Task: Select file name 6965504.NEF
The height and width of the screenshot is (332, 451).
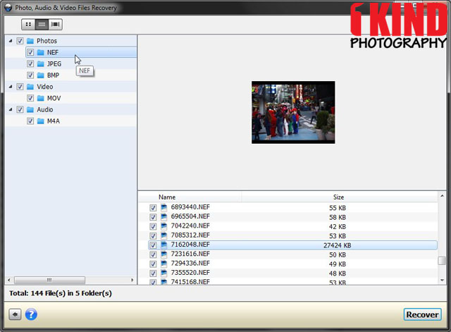Action: coord(190,216)
